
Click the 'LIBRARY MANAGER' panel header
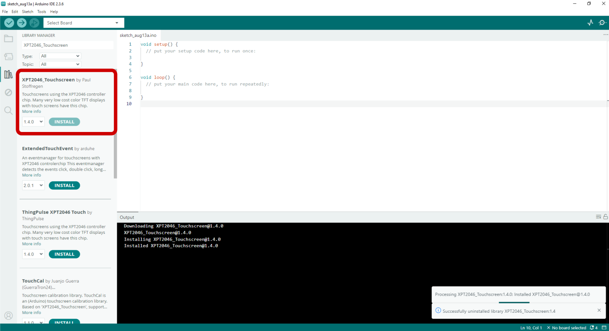(x=38, y=36)
